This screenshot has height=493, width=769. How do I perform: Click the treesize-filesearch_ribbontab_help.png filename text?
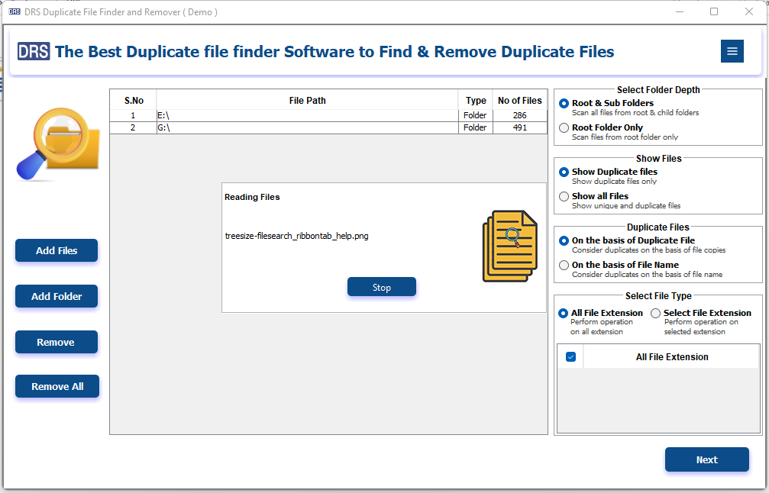pyautogui.click(x=297, y=237)
